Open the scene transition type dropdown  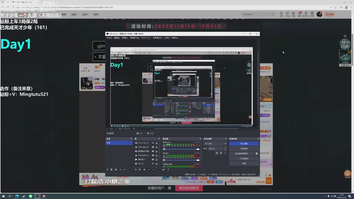point(215,143)
